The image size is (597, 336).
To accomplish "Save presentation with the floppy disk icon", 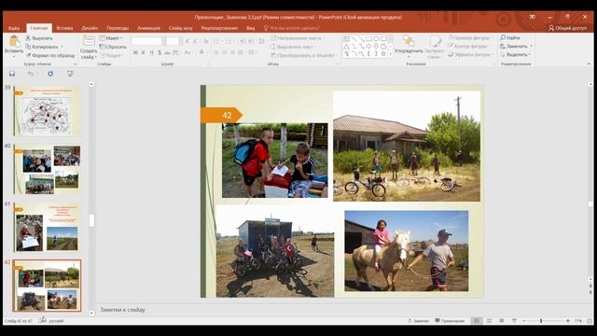I will (12, 74).
